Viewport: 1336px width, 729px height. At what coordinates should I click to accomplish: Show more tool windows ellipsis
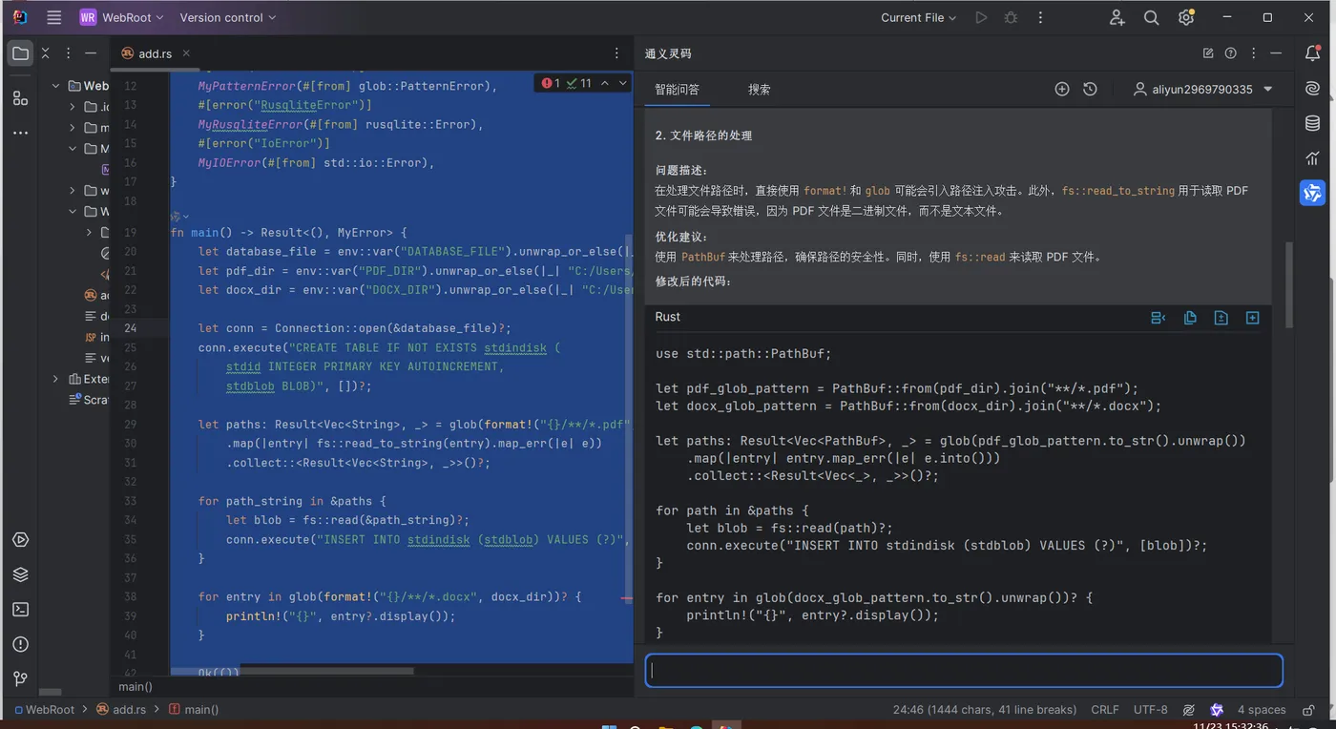20,133
